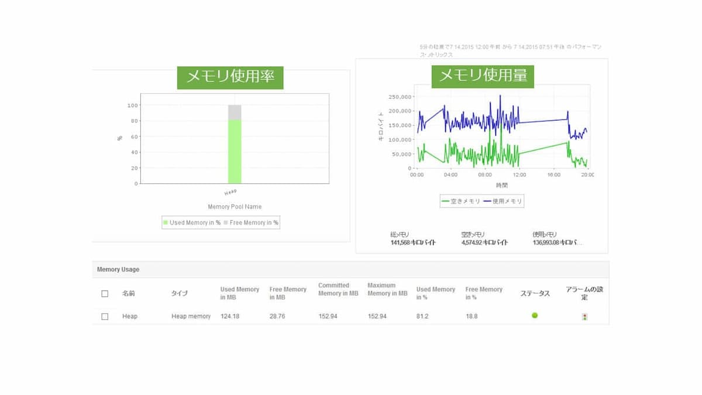Sort by Maximum Memory in MB column

[387, 290]
